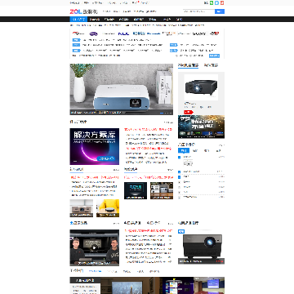The width and height of the screenshot is (294, 294).
Task: Open the NEC brand logo
Action: click(x=123, y=33)
